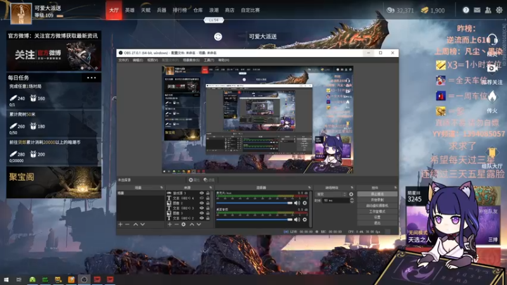The height and width of the screenshot is (285, 507).
Task: Remove selected source using Sources minus icon
Action: pos(176,224)
